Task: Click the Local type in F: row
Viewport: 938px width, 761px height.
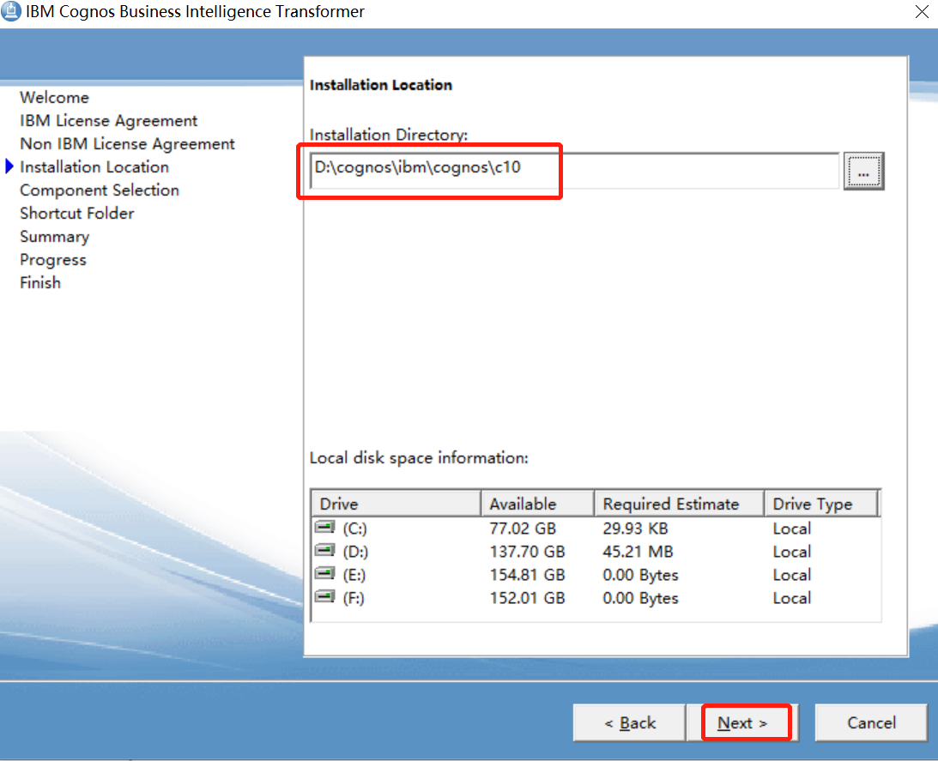Action: (791, 598)
